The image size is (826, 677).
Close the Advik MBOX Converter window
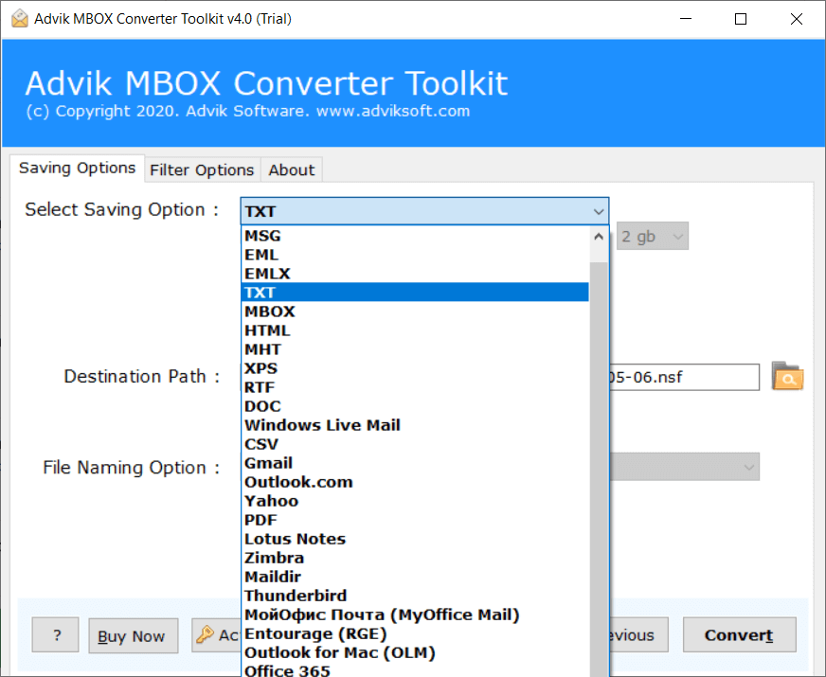click(x=797, y=19)
